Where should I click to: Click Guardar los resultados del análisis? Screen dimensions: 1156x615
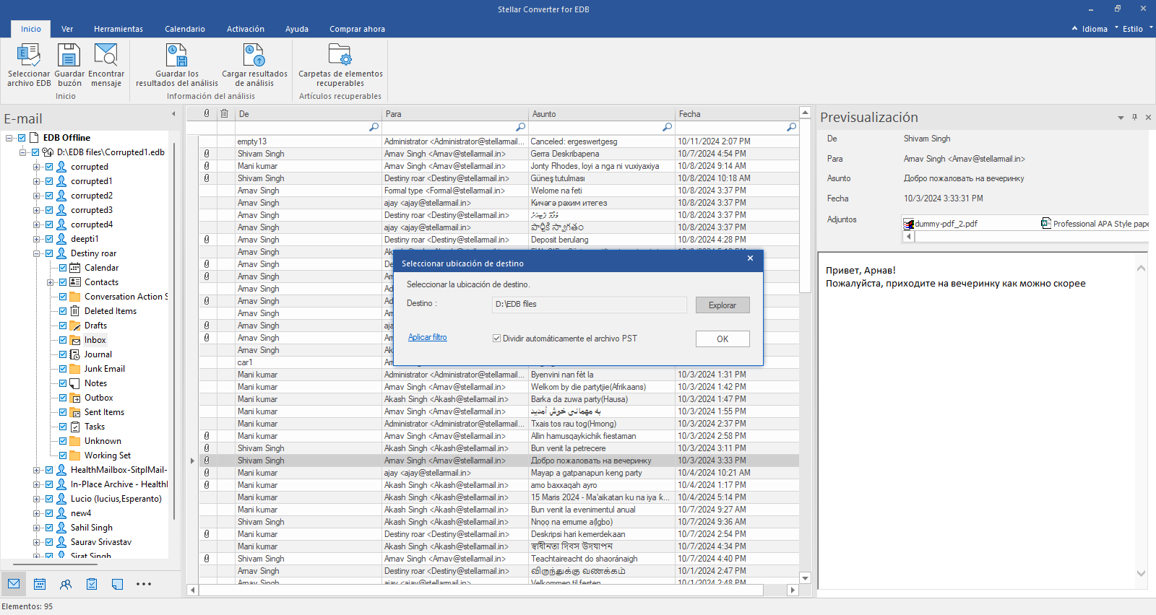tap(177, 65)
